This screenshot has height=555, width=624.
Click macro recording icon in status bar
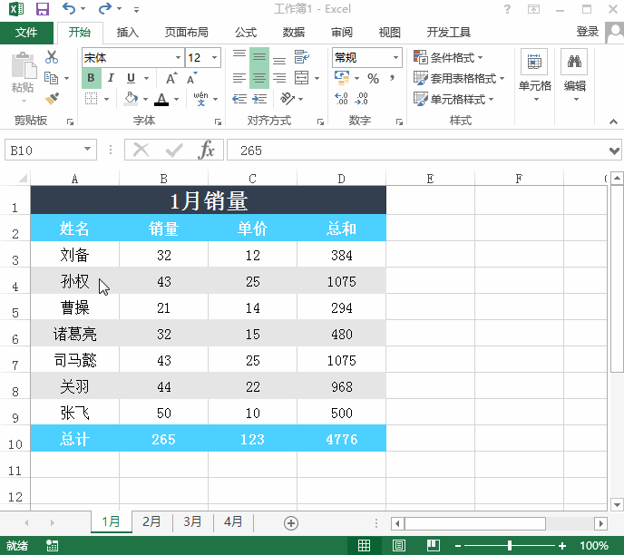point(52,545)
